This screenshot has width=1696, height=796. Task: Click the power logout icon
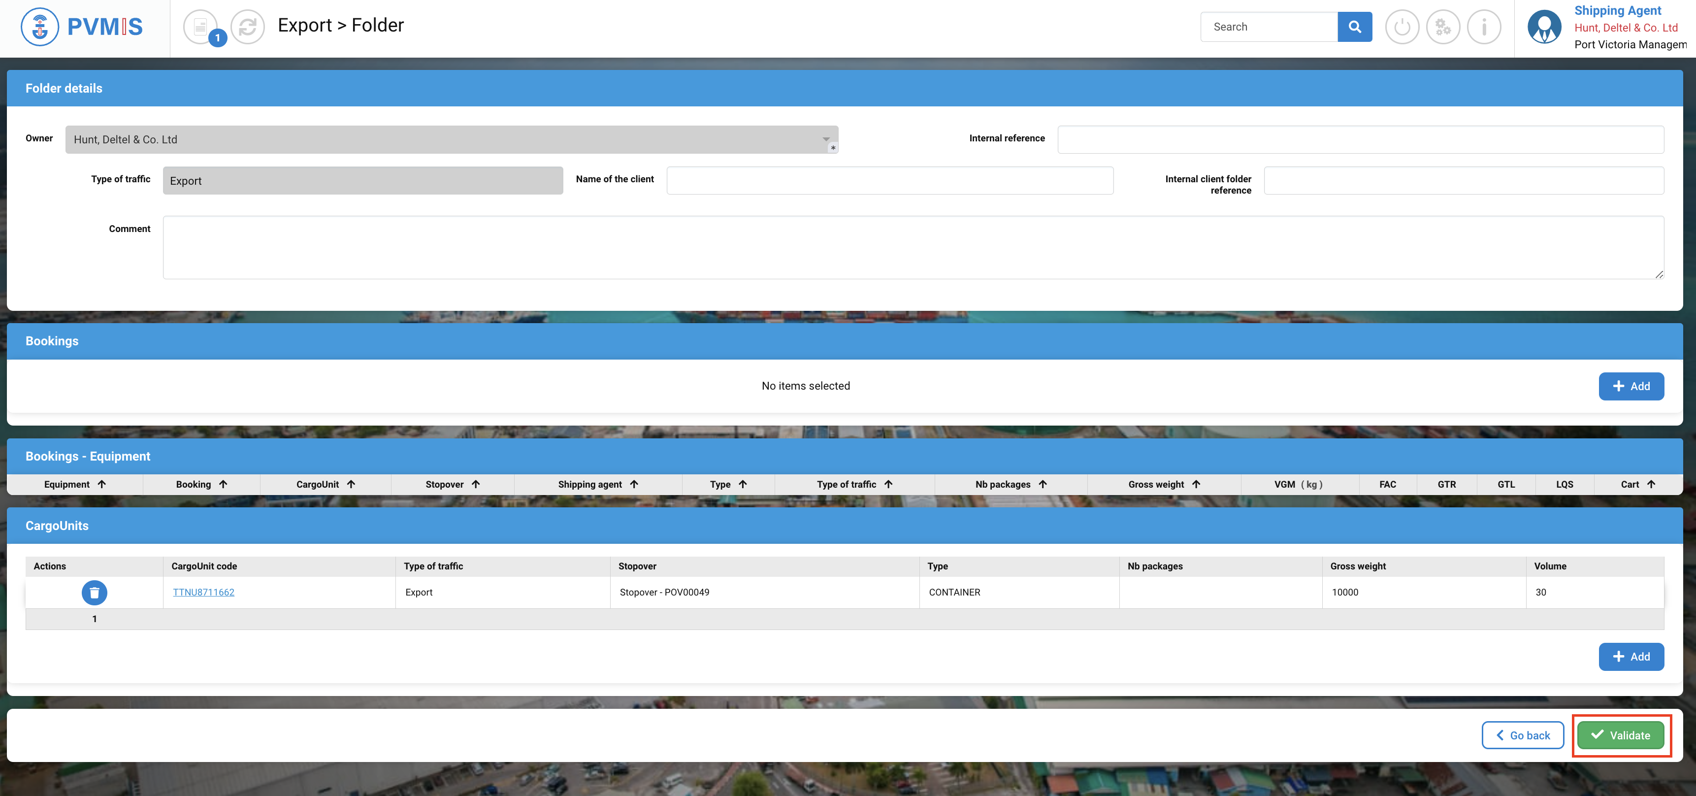[x=1402, y=27]
